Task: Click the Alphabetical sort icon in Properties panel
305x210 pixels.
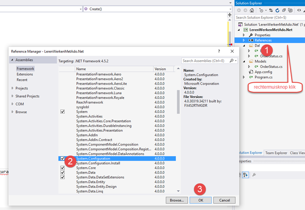Action: [x=245, y=175]
